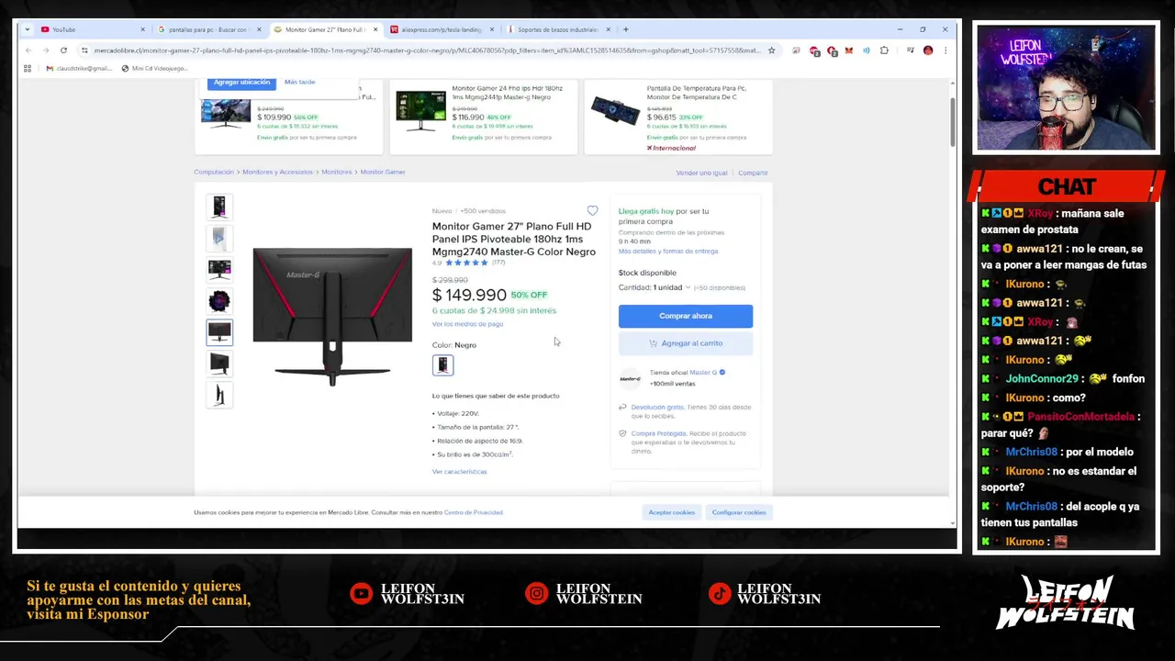The height and width of the screenshot is (661, 1175).
Task: View site information icon in the address bar
Action: click(84, 50)
